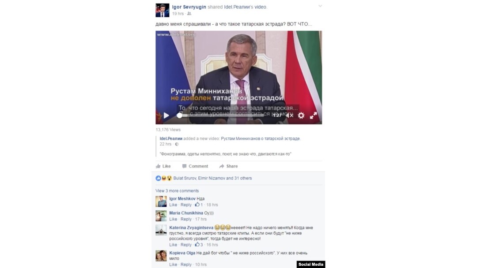Share the post using Share button

228,166
